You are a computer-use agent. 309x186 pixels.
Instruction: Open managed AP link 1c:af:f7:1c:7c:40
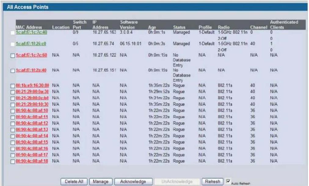click(31, 32)
